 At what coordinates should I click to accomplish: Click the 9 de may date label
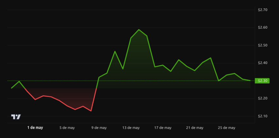pos(99,128)
